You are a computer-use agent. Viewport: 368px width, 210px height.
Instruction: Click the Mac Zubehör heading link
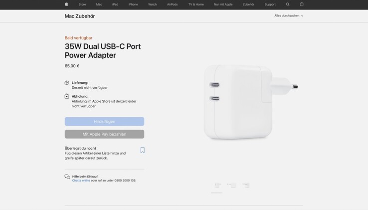[80, 16]
